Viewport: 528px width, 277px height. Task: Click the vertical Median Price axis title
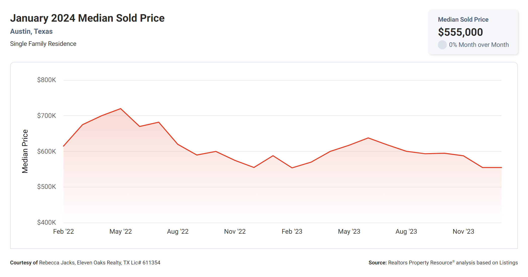click(x=25, y=151)
